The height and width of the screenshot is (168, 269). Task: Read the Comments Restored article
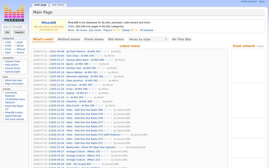(11, 94)
